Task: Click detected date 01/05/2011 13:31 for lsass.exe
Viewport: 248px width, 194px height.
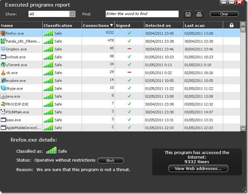Action: click(159, 120)
